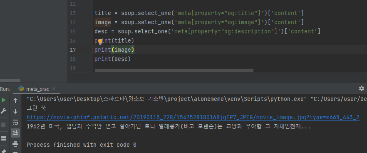Open the movie-phinf.pstatic.net image link
This screenshot has width=367, height=153.
pos(193,117)
